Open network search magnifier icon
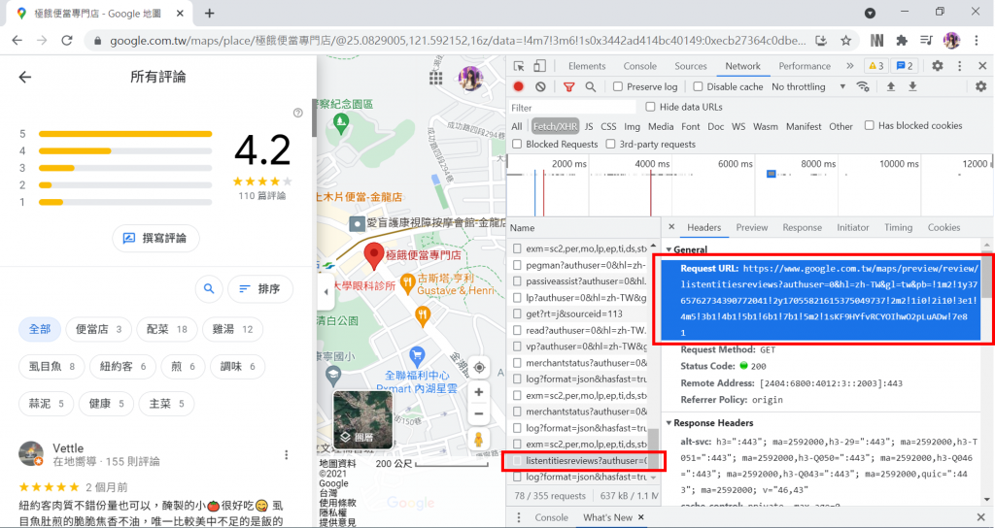Screen dimensions: 995x528 (x=591, y=86)
